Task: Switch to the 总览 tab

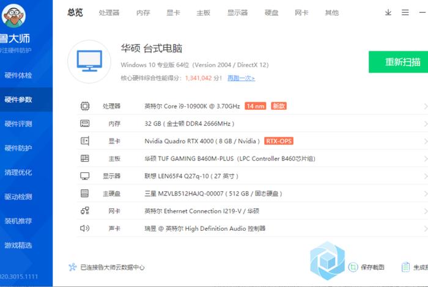Action: tap(75, 13)
